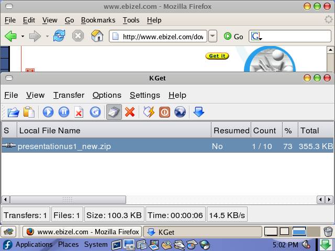Click the blue down-arrow drop target icon
This screenshot has width=335, height=251.
pyautogui.click(x=198, y=112)
